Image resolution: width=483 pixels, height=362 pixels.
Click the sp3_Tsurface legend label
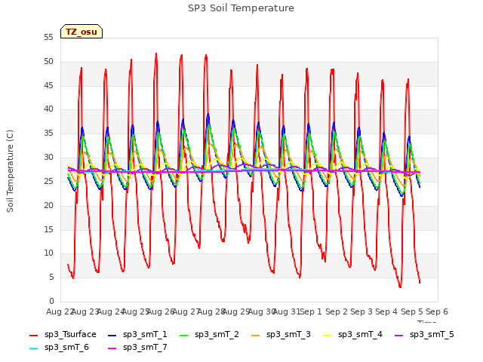click(x=70, y=334)
